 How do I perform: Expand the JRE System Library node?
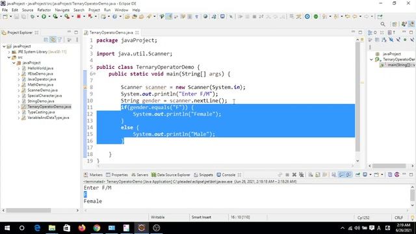(9, 52)
